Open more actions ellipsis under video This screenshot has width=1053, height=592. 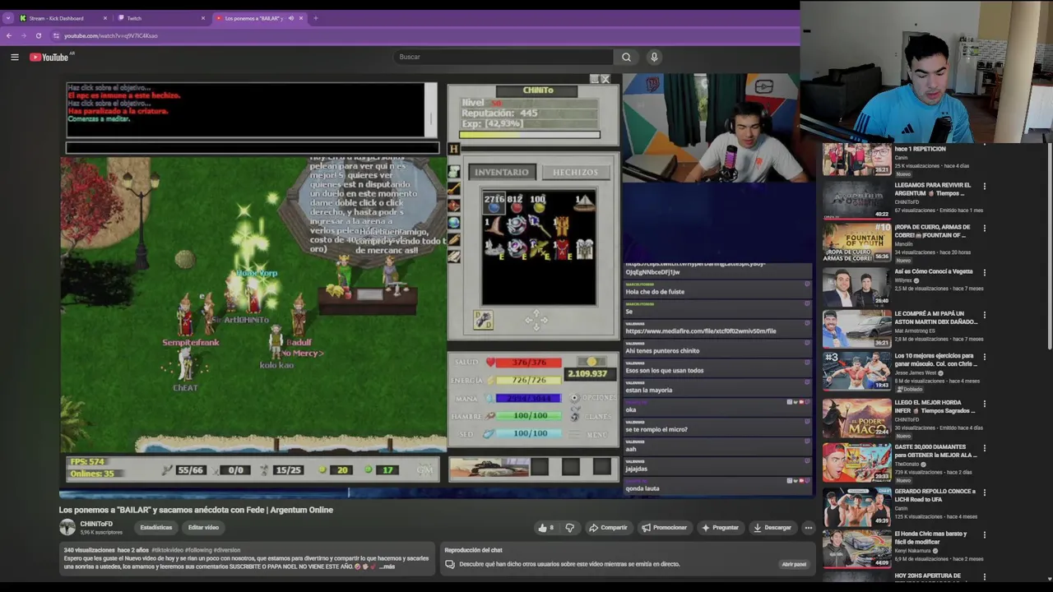809,528
